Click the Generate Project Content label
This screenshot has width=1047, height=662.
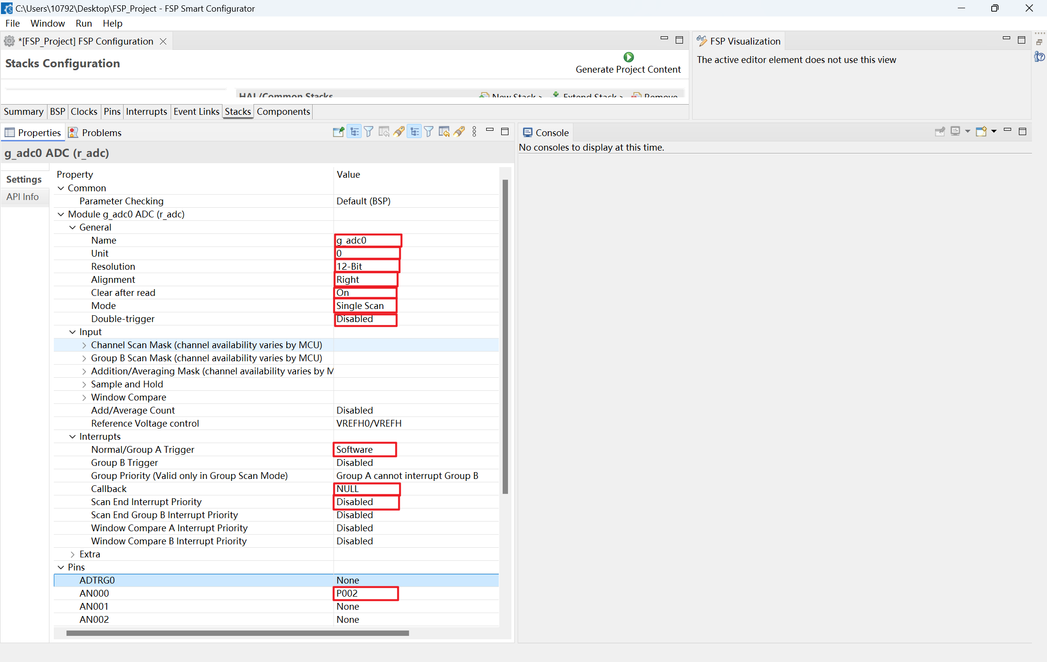point(628,69)
